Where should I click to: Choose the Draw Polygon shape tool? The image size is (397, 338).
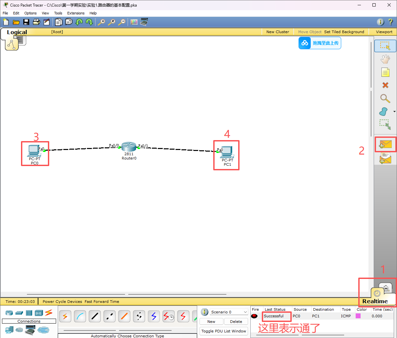[x=383, y=112]
